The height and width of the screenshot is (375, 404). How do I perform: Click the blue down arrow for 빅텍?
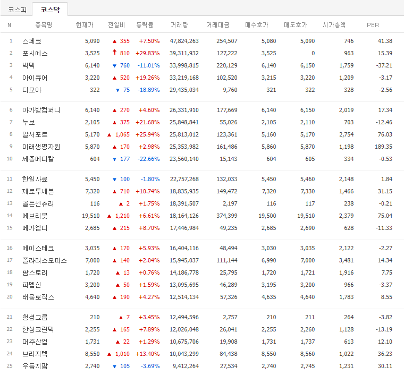115,66
